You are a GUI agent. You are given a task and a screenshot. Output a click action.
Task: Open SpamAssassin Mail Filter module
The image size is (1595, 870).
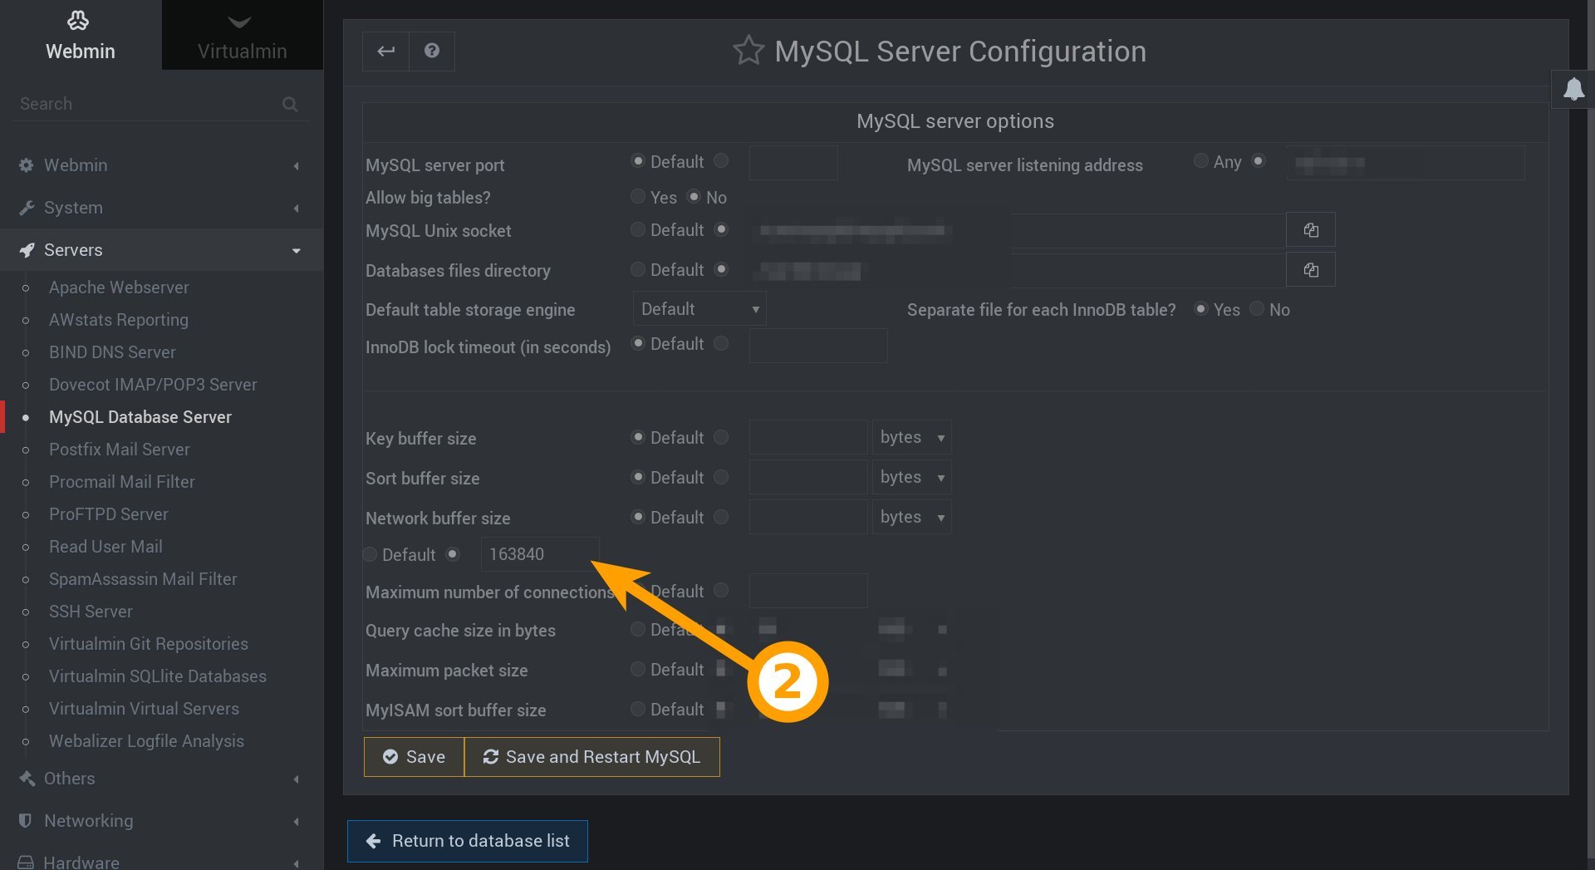click(143, 579)
